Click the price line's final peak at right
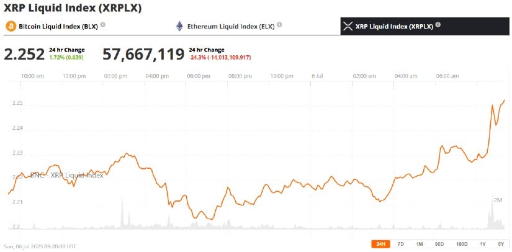 click(x=504, y=100)
